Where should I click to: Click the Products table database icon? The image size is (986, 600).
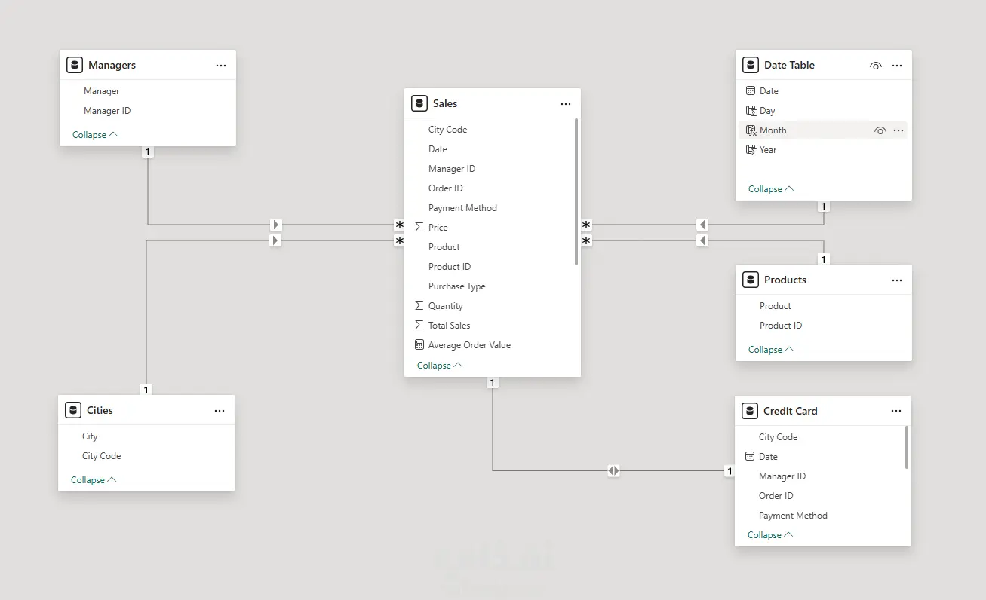pyautogui.click(x=751, y=280)
